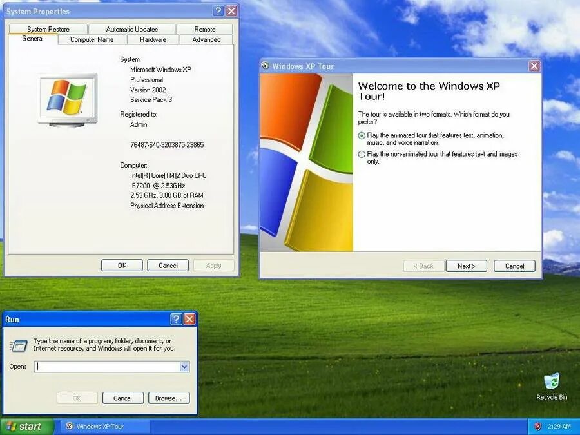Click the 'Physical Address Extension' text

(167, 206)
